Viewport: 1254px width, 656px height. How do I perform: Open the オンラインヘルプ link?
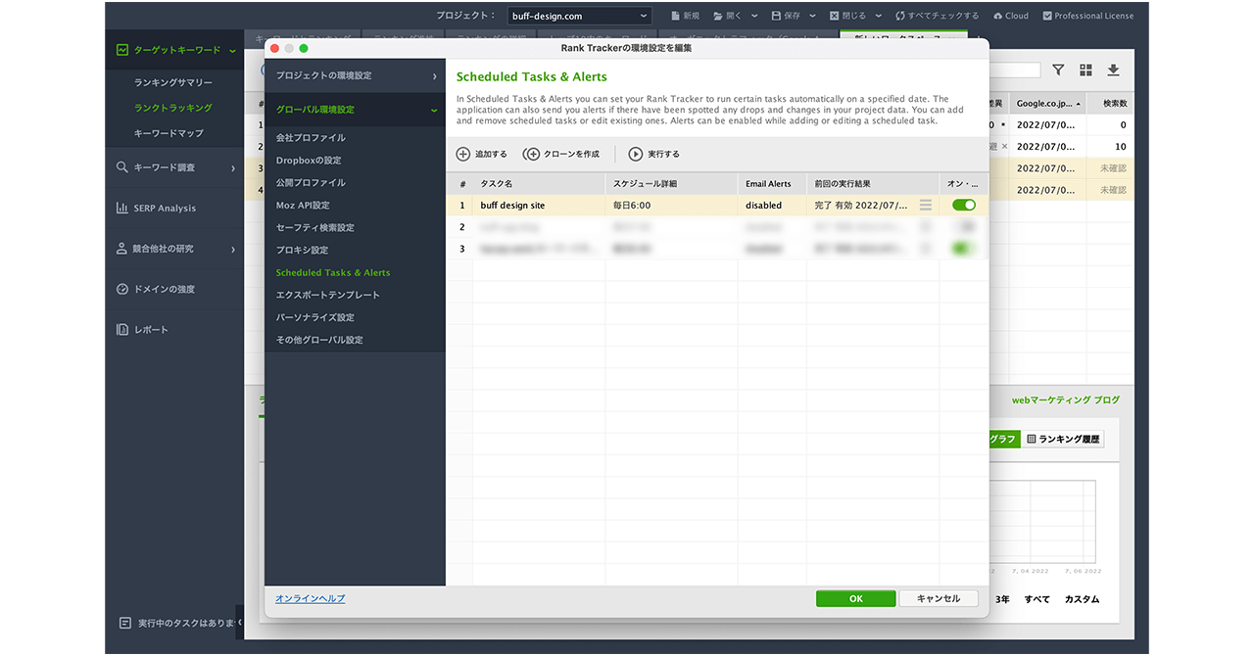click(310, 598)
